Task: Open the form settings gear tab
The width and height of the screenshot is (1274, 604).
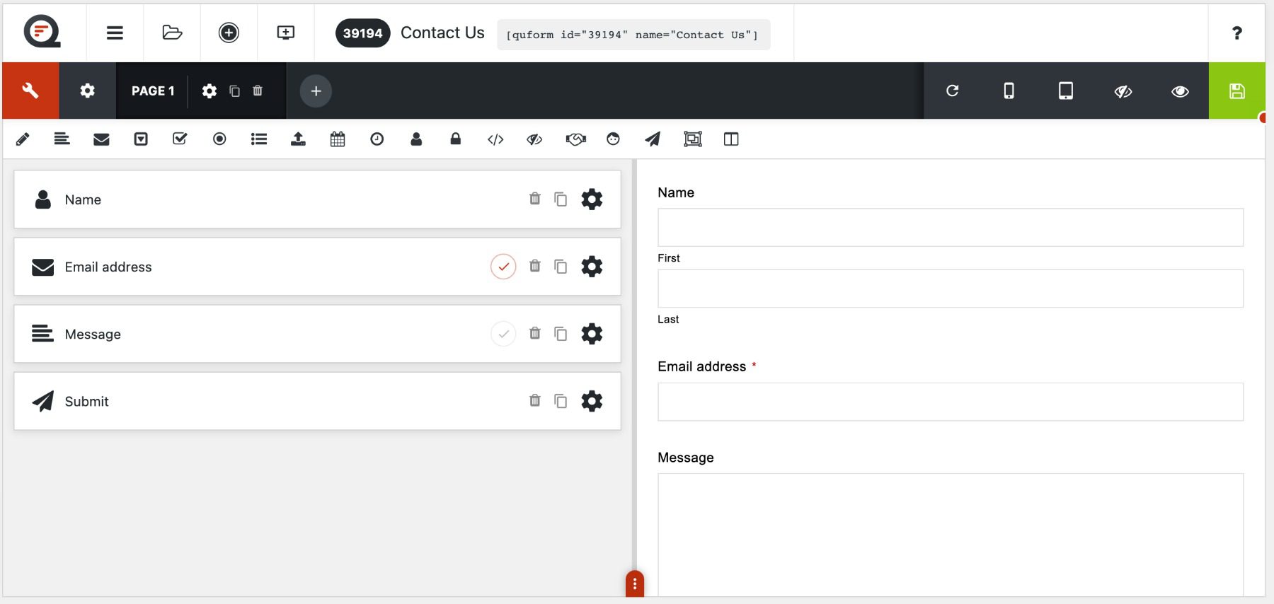Action: click(x=87, y=91)
